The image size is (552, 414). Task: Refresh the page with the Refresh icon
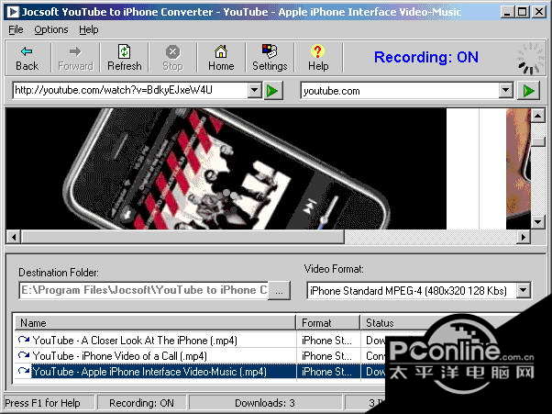pos(125,58)
